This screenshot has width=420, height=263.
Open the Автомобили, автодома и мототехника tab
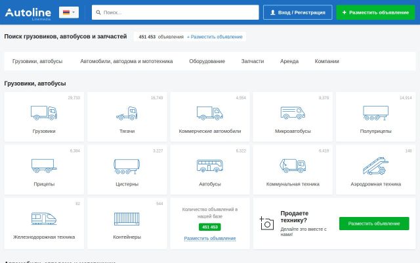click(x=127, y=61)
